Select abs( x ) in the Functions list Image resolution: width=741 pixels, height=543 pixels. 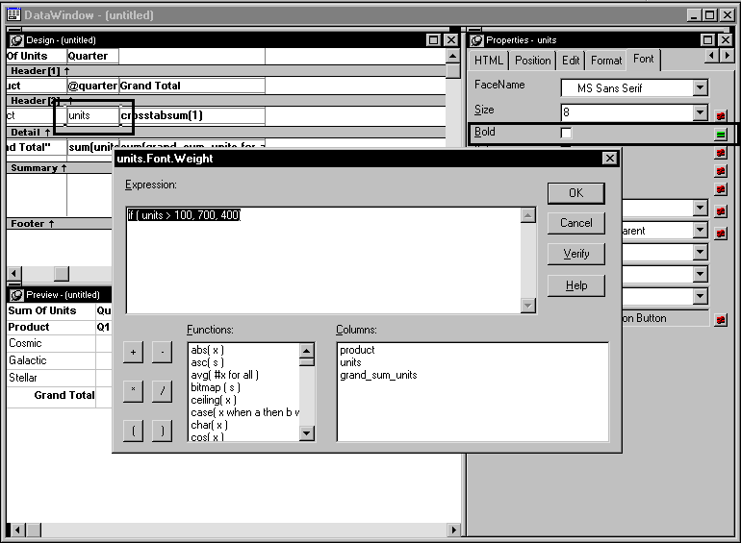[x=208, y=350]
